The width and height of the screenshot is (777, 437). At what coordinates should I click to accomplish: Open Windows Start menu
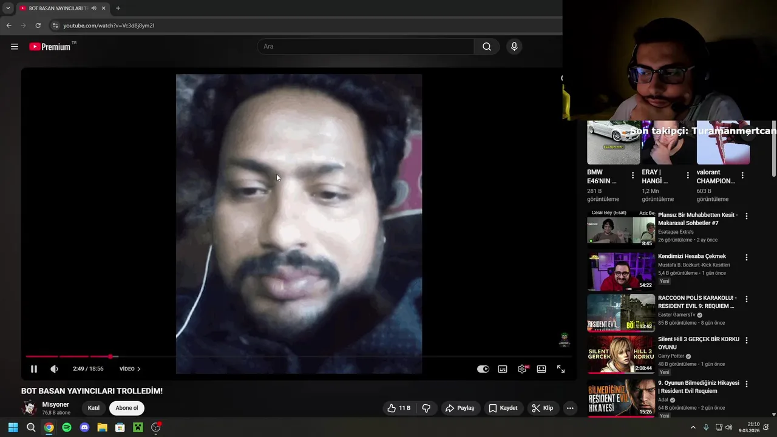[13, 427]
